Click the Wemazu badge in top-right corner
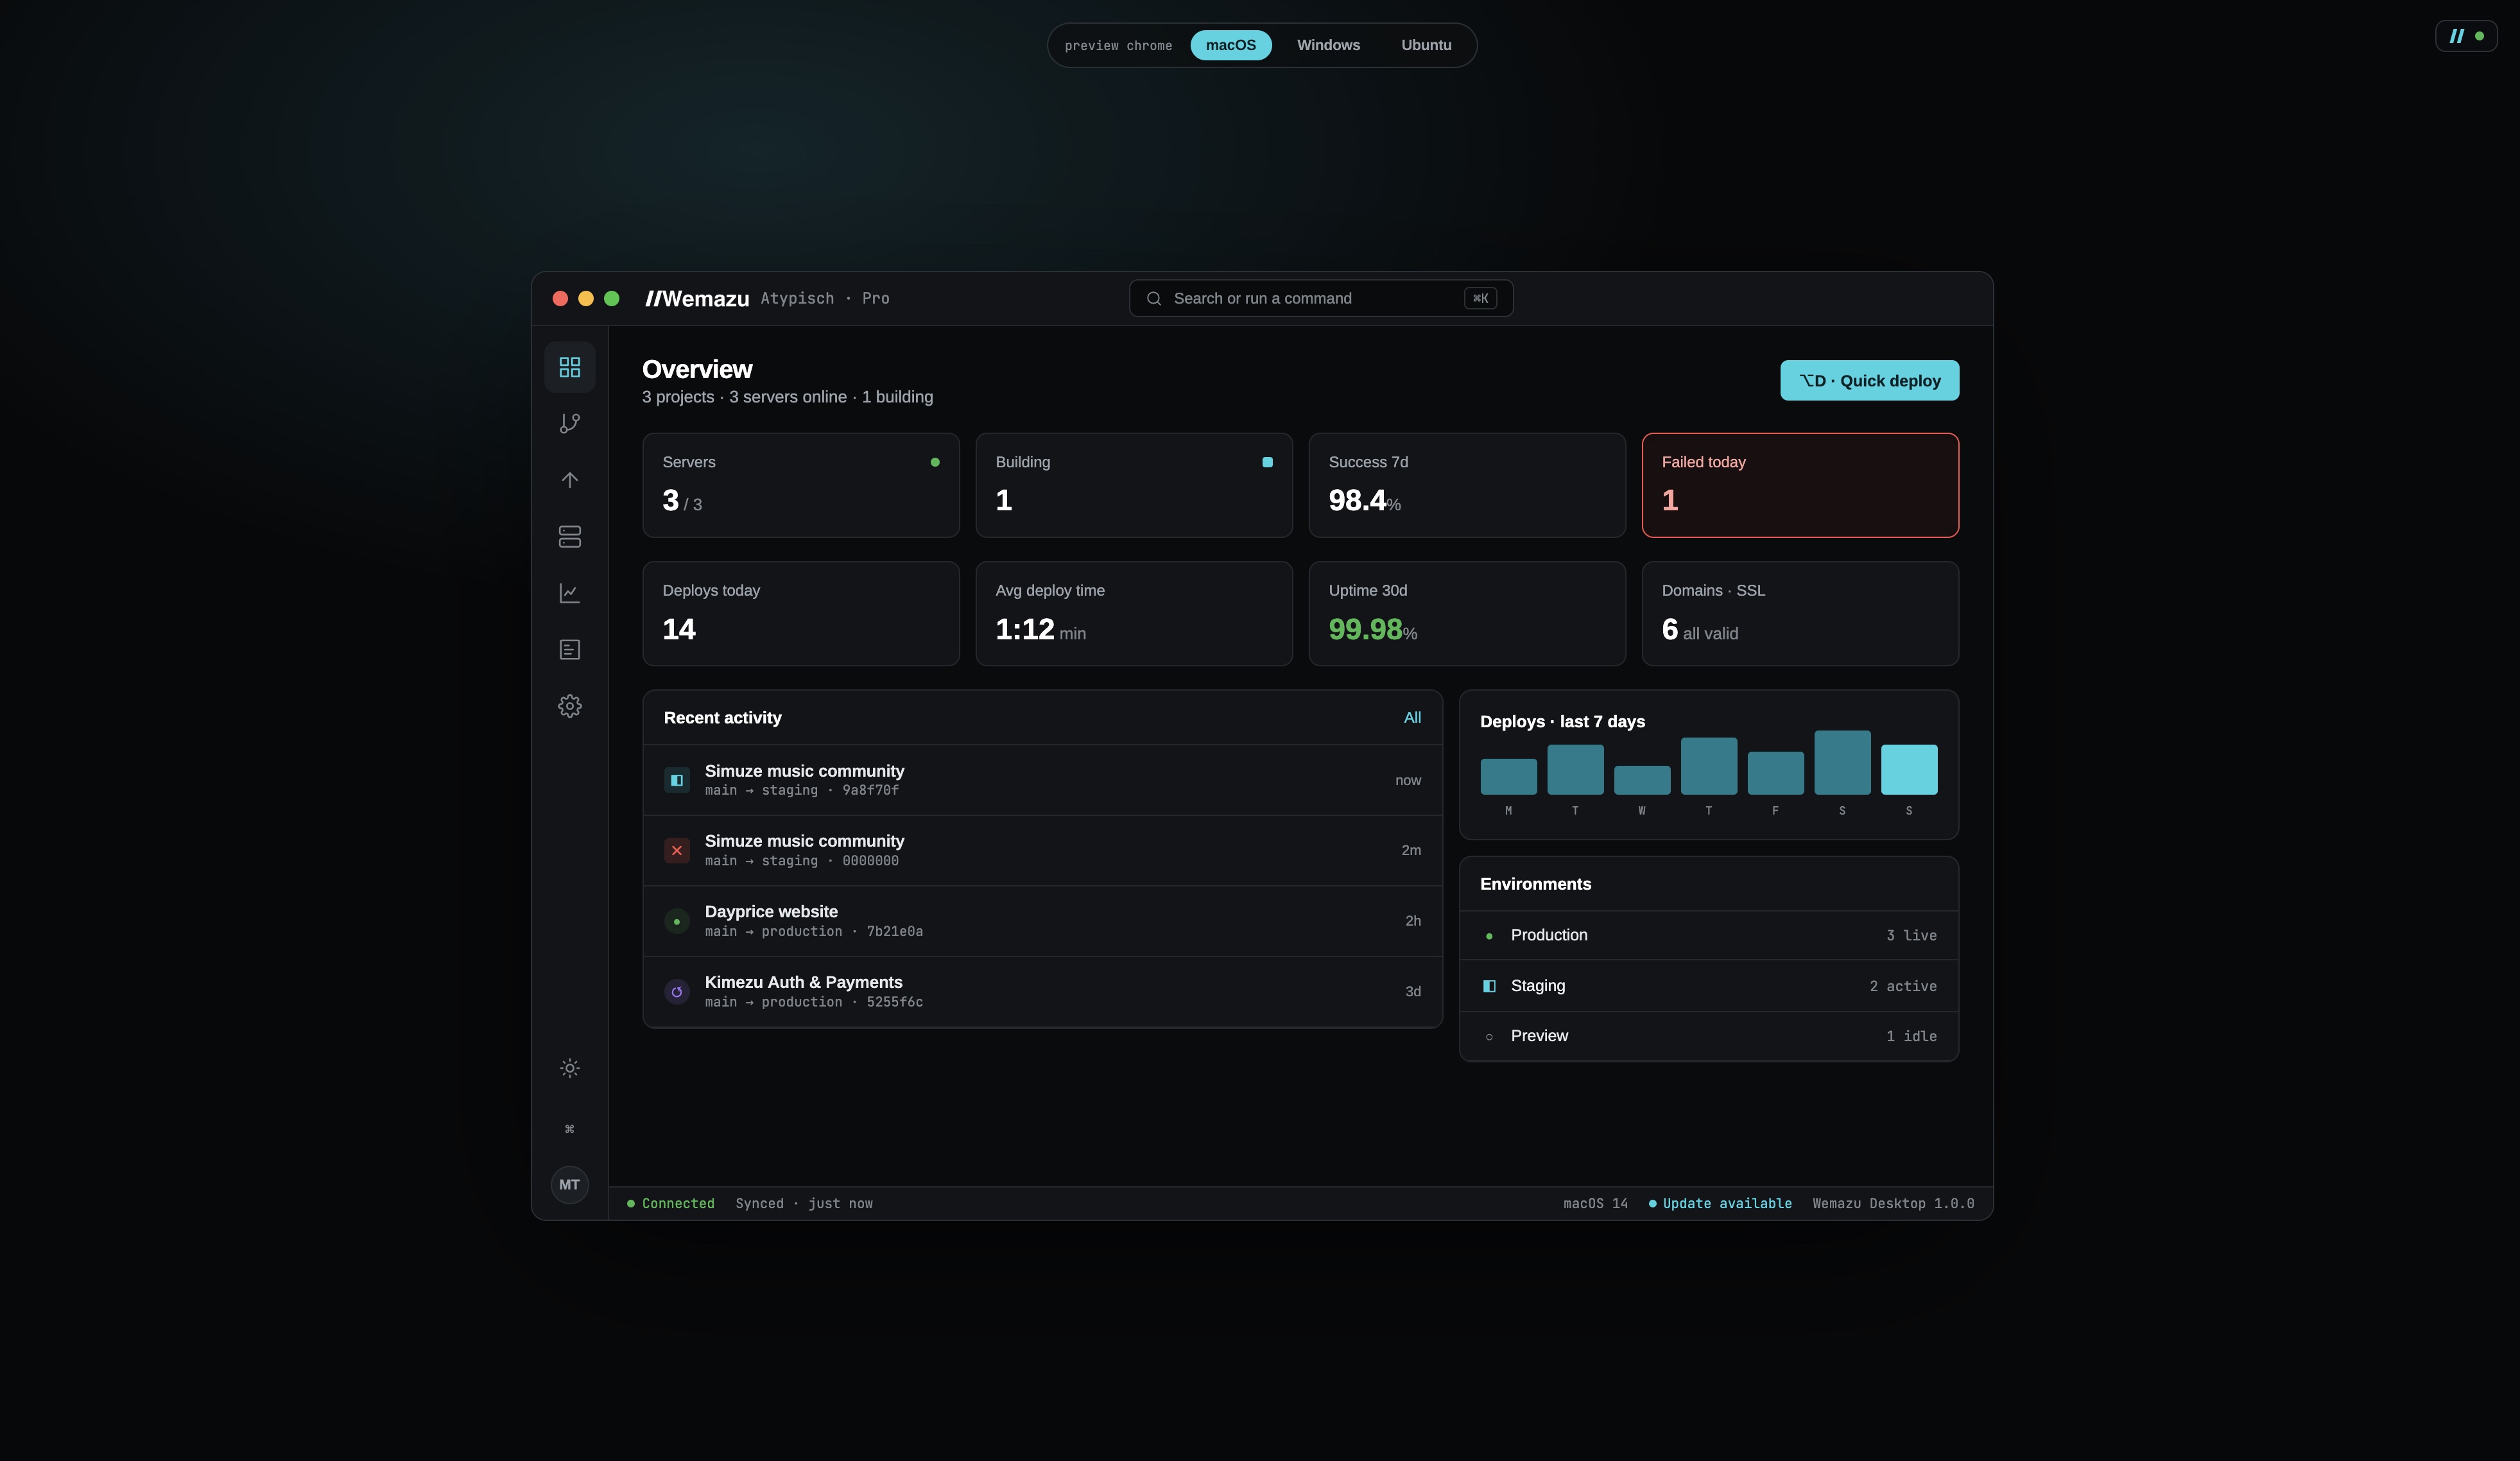Image resolution: width=2520 pixels, height=1461 pixels. 2466,36
